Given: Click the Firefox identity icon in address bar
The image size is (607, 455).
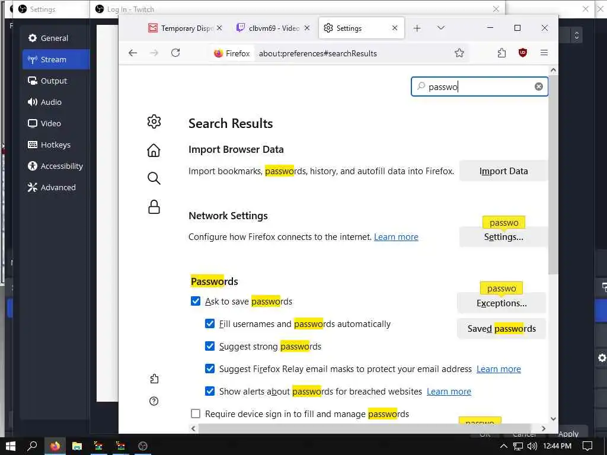Looking at the screenshot, I should pos(232,53).
